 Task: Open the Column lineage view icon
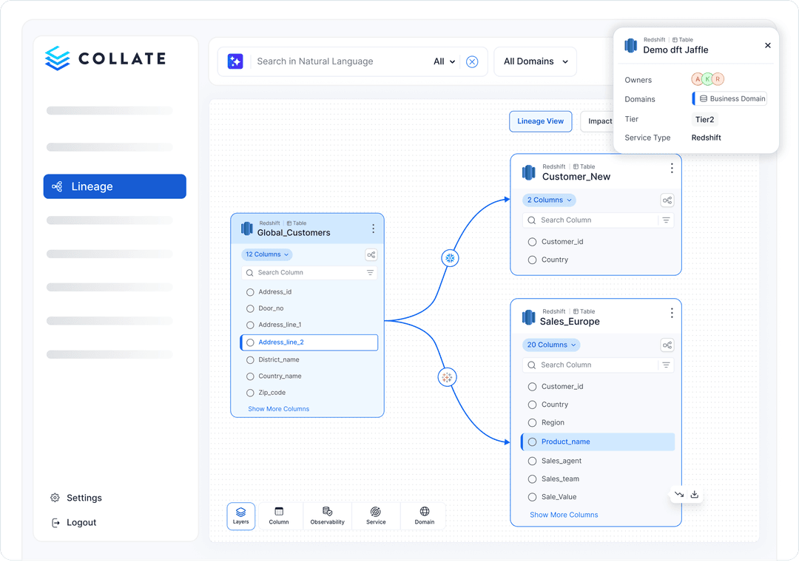coord(280,515)
